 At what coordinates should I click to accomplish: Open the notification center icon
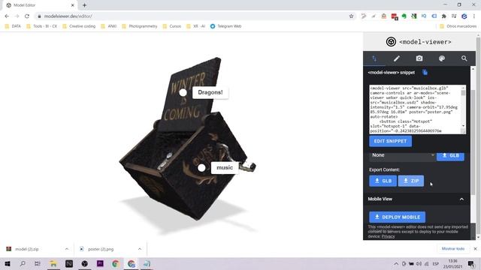(x=471, y=263)
